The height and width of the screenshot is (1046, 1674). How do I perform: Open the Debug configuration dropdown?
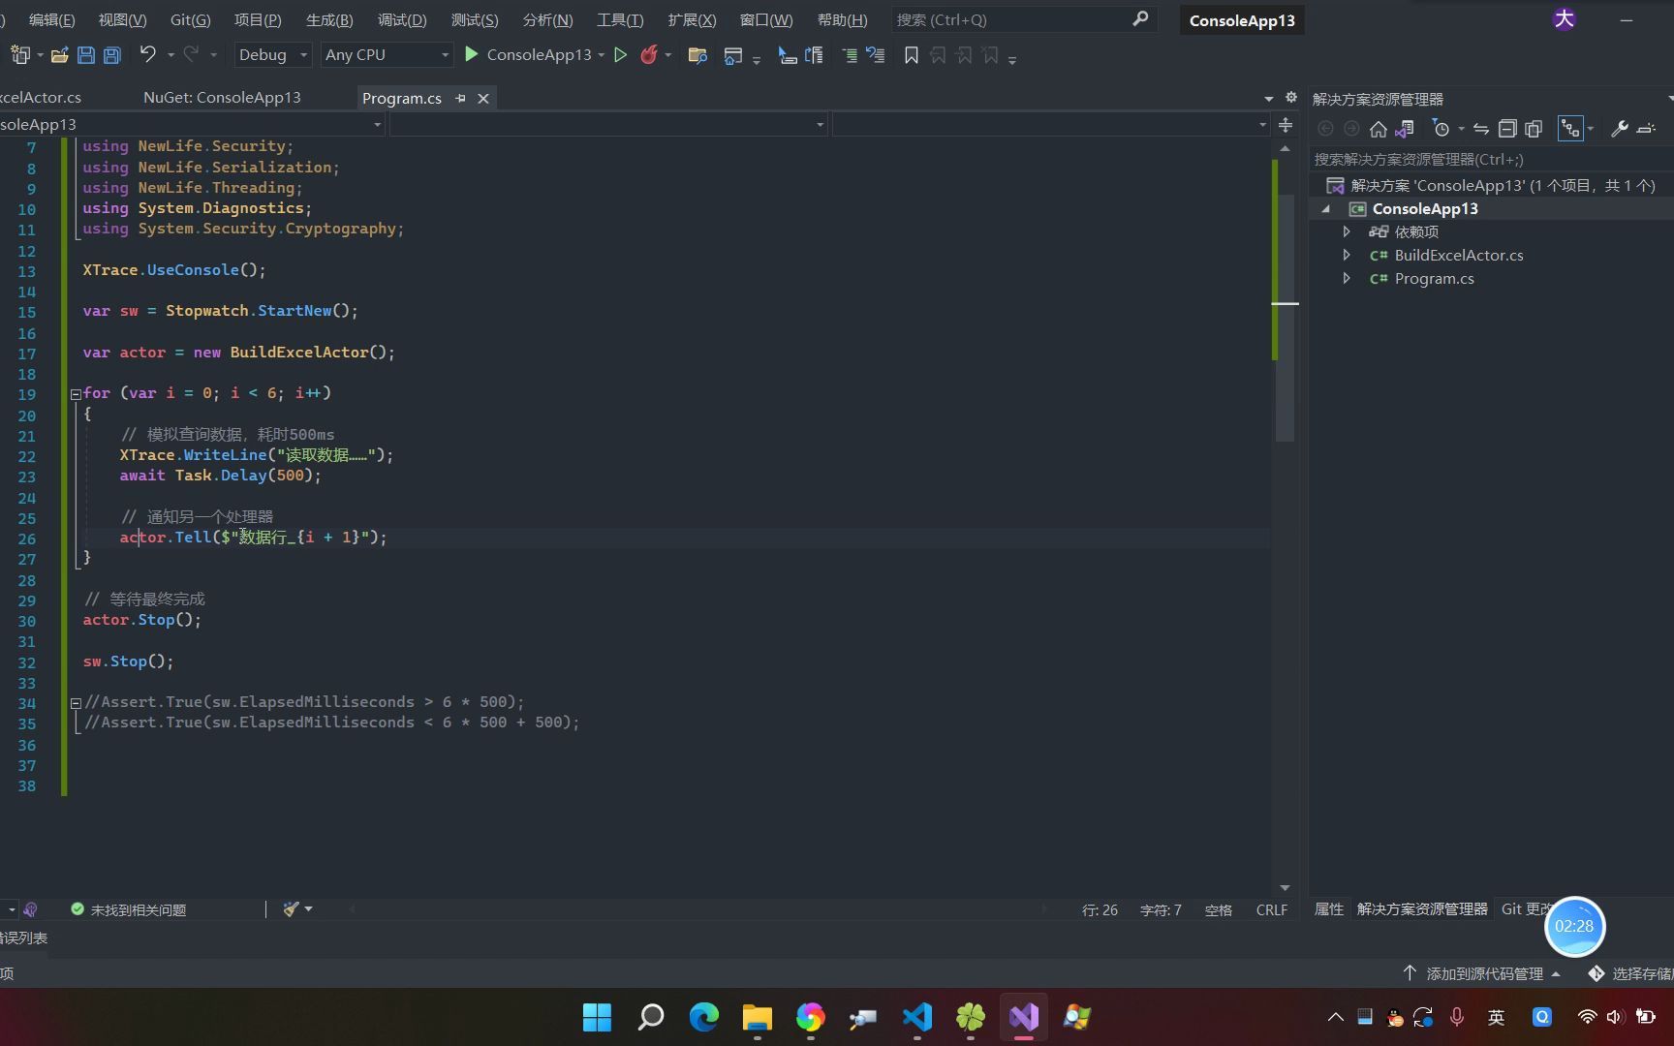[272, 55]
